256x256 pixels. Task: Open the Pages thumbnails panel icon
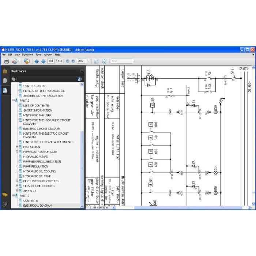click(x=5, y=80)
